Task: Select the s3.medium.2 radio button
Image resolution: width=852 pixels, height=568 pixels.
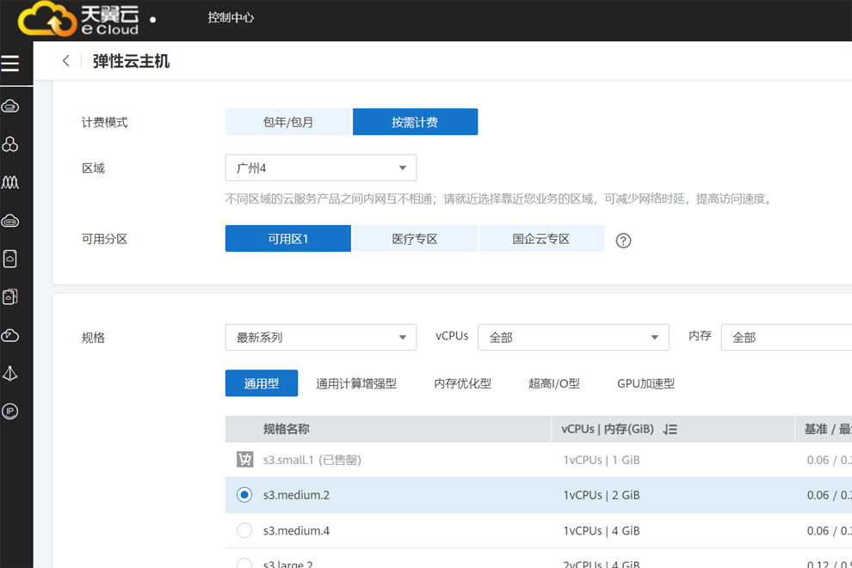Action: point(244,495)
